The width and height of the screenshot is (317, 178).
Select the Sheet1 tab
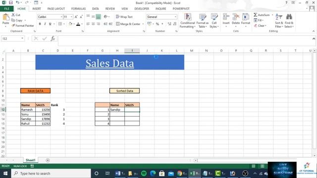point(31,160)
